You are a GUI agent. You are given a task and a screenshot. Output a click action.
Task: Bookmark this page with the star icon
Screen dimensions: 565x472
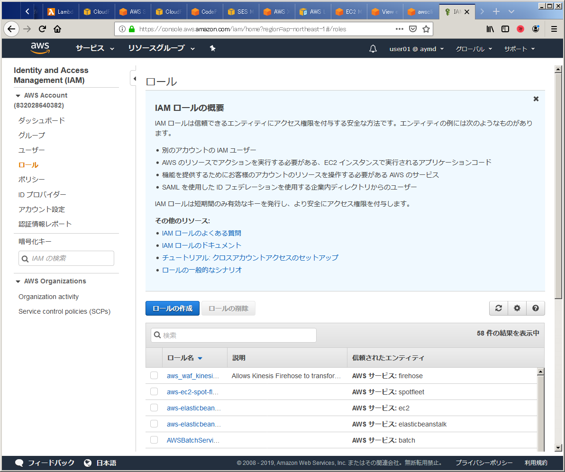(426, 29)
